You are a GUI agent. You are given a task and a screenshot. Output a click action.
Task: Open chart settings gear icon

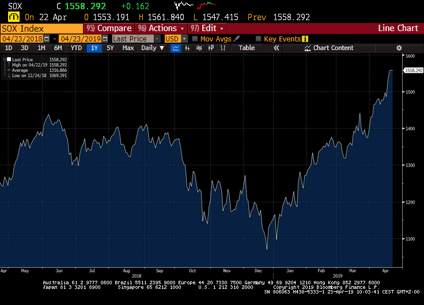399,48
